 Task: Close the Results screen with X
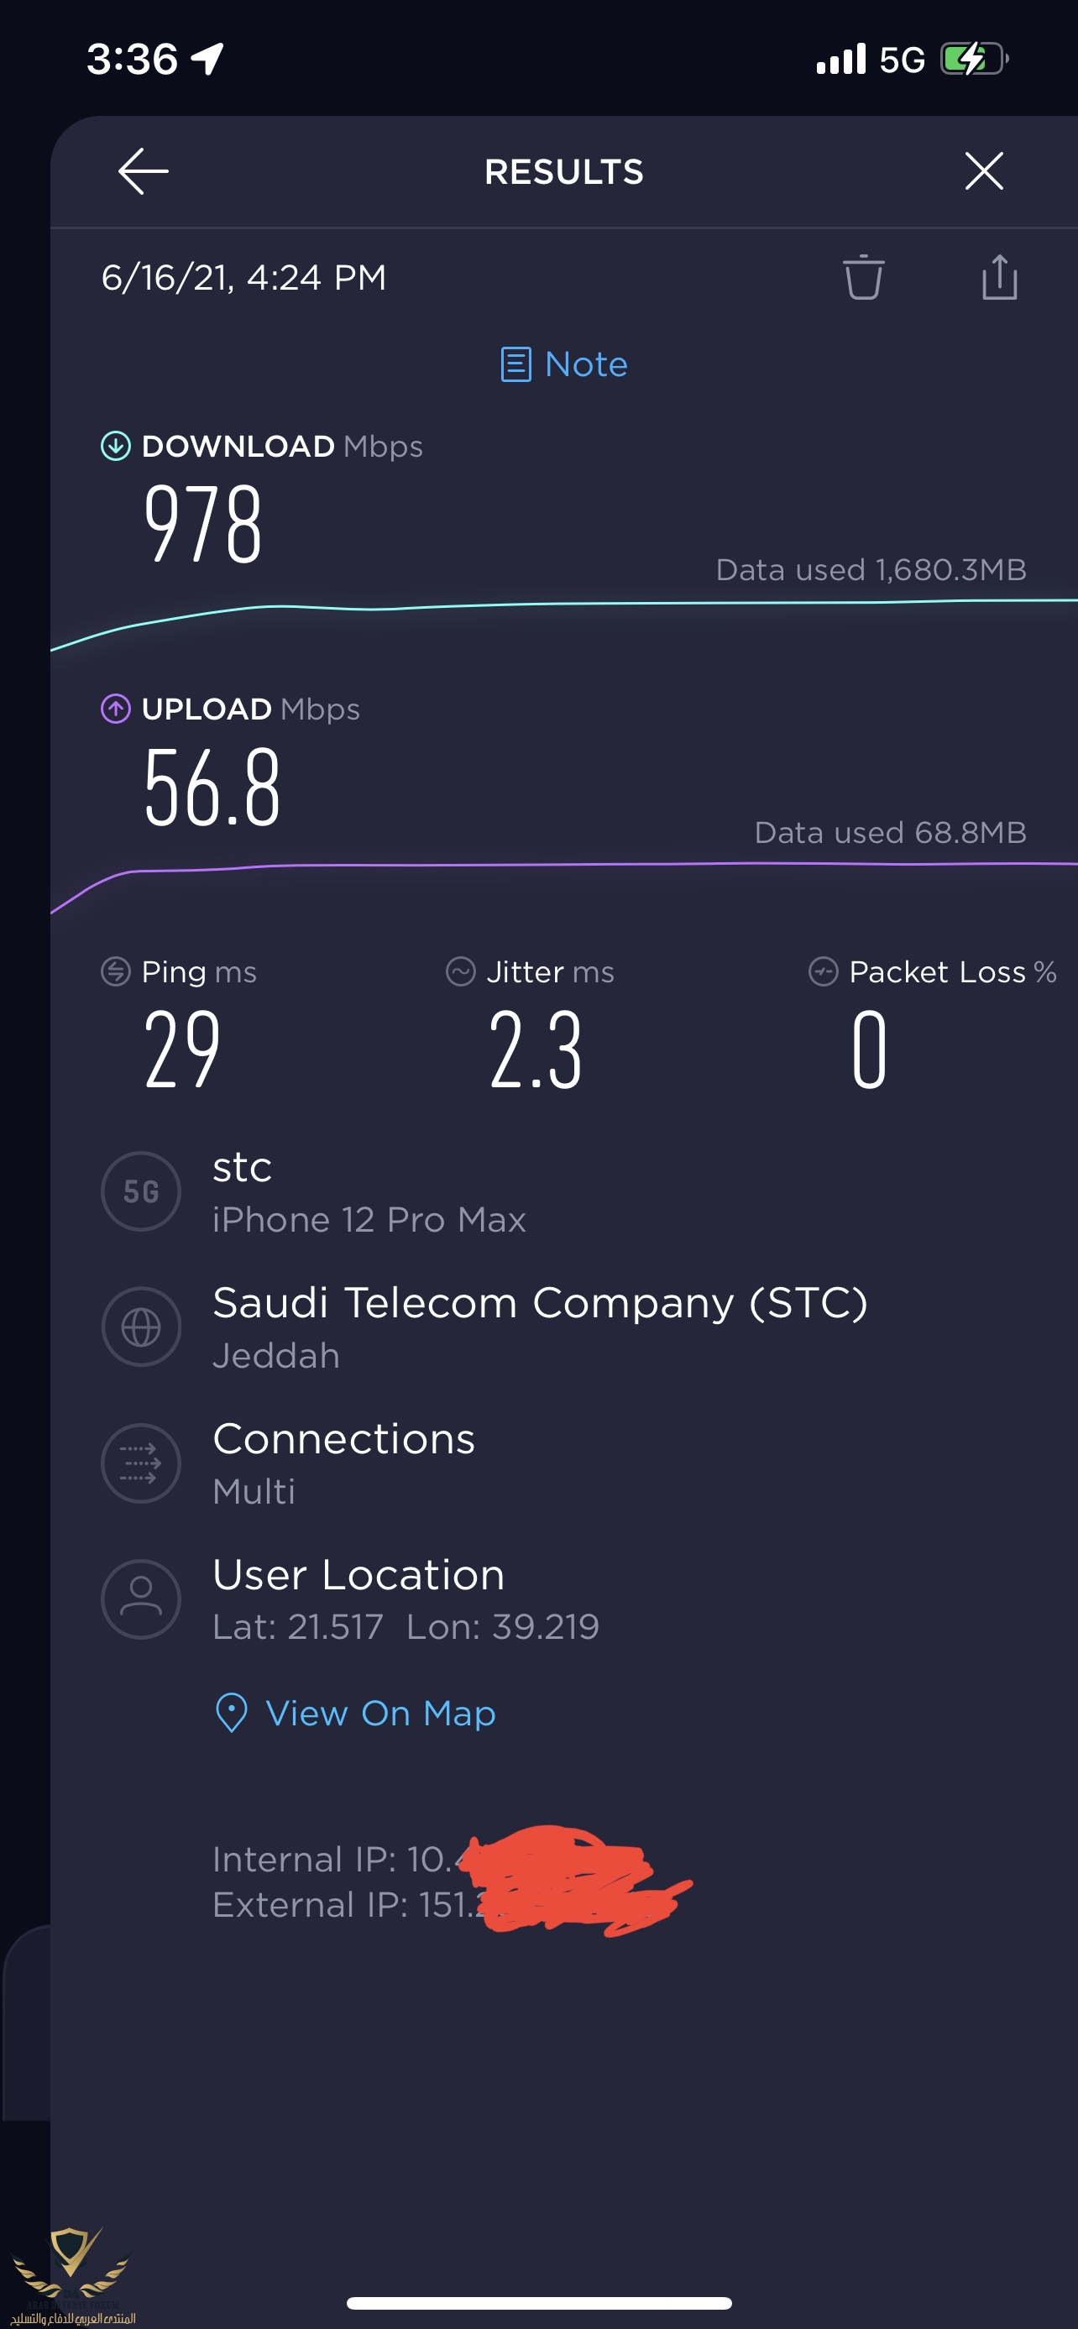[x=983, y=172]
